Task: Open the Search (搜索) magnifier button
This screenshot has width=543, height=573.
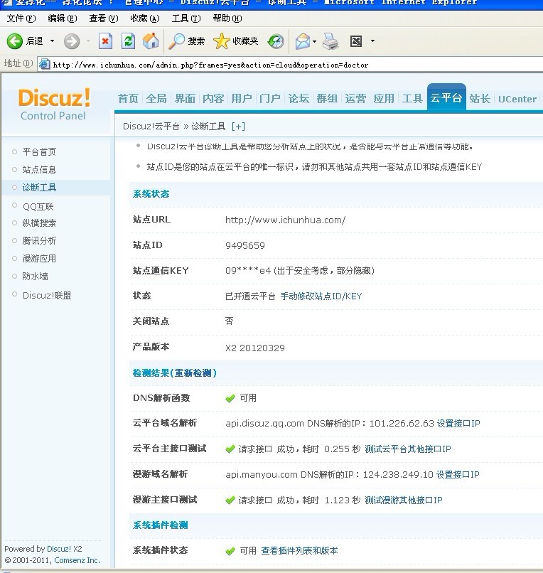Action: (x=187, y=41)
